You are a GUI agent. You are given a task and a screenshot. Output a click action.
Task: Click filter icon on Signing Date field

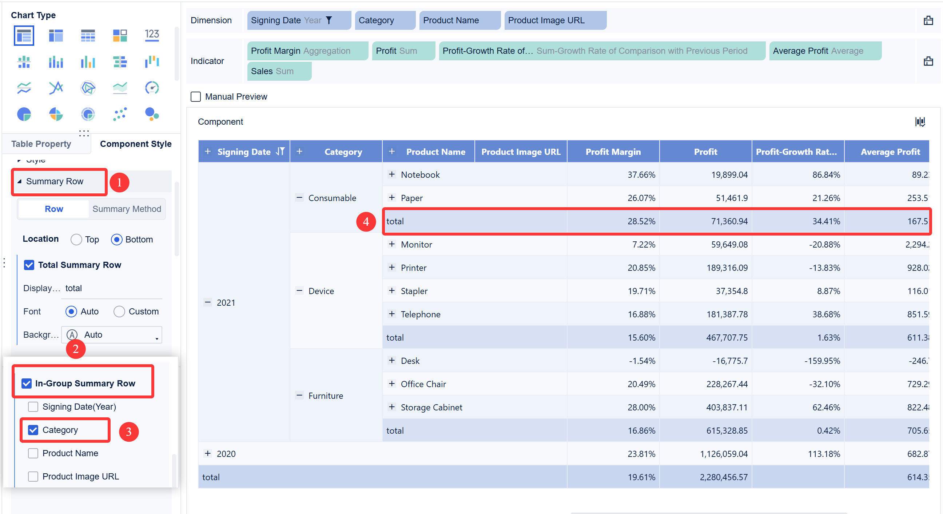pyautogui.click(x=329, y=20)
